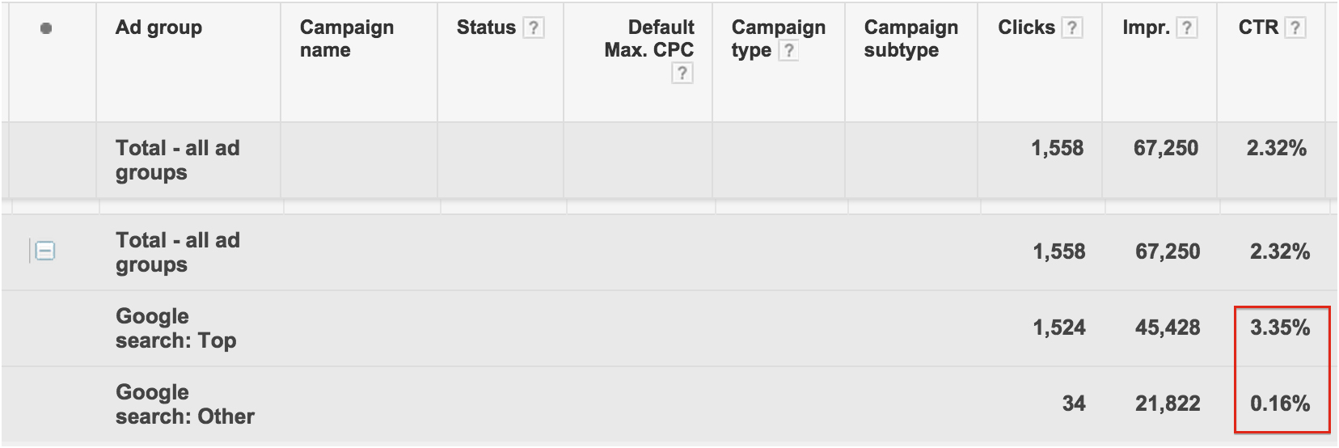Sort by the Impr. column header
Screen dimensions: 1339x448
click(x=1146, y=27)
